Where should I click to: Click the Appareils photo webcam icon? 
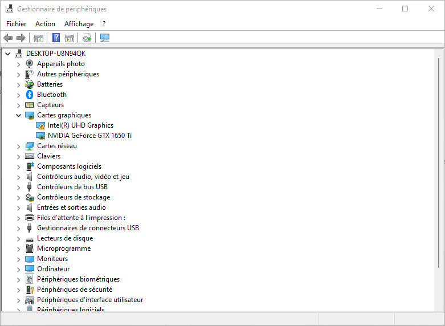tap(29, 64)
